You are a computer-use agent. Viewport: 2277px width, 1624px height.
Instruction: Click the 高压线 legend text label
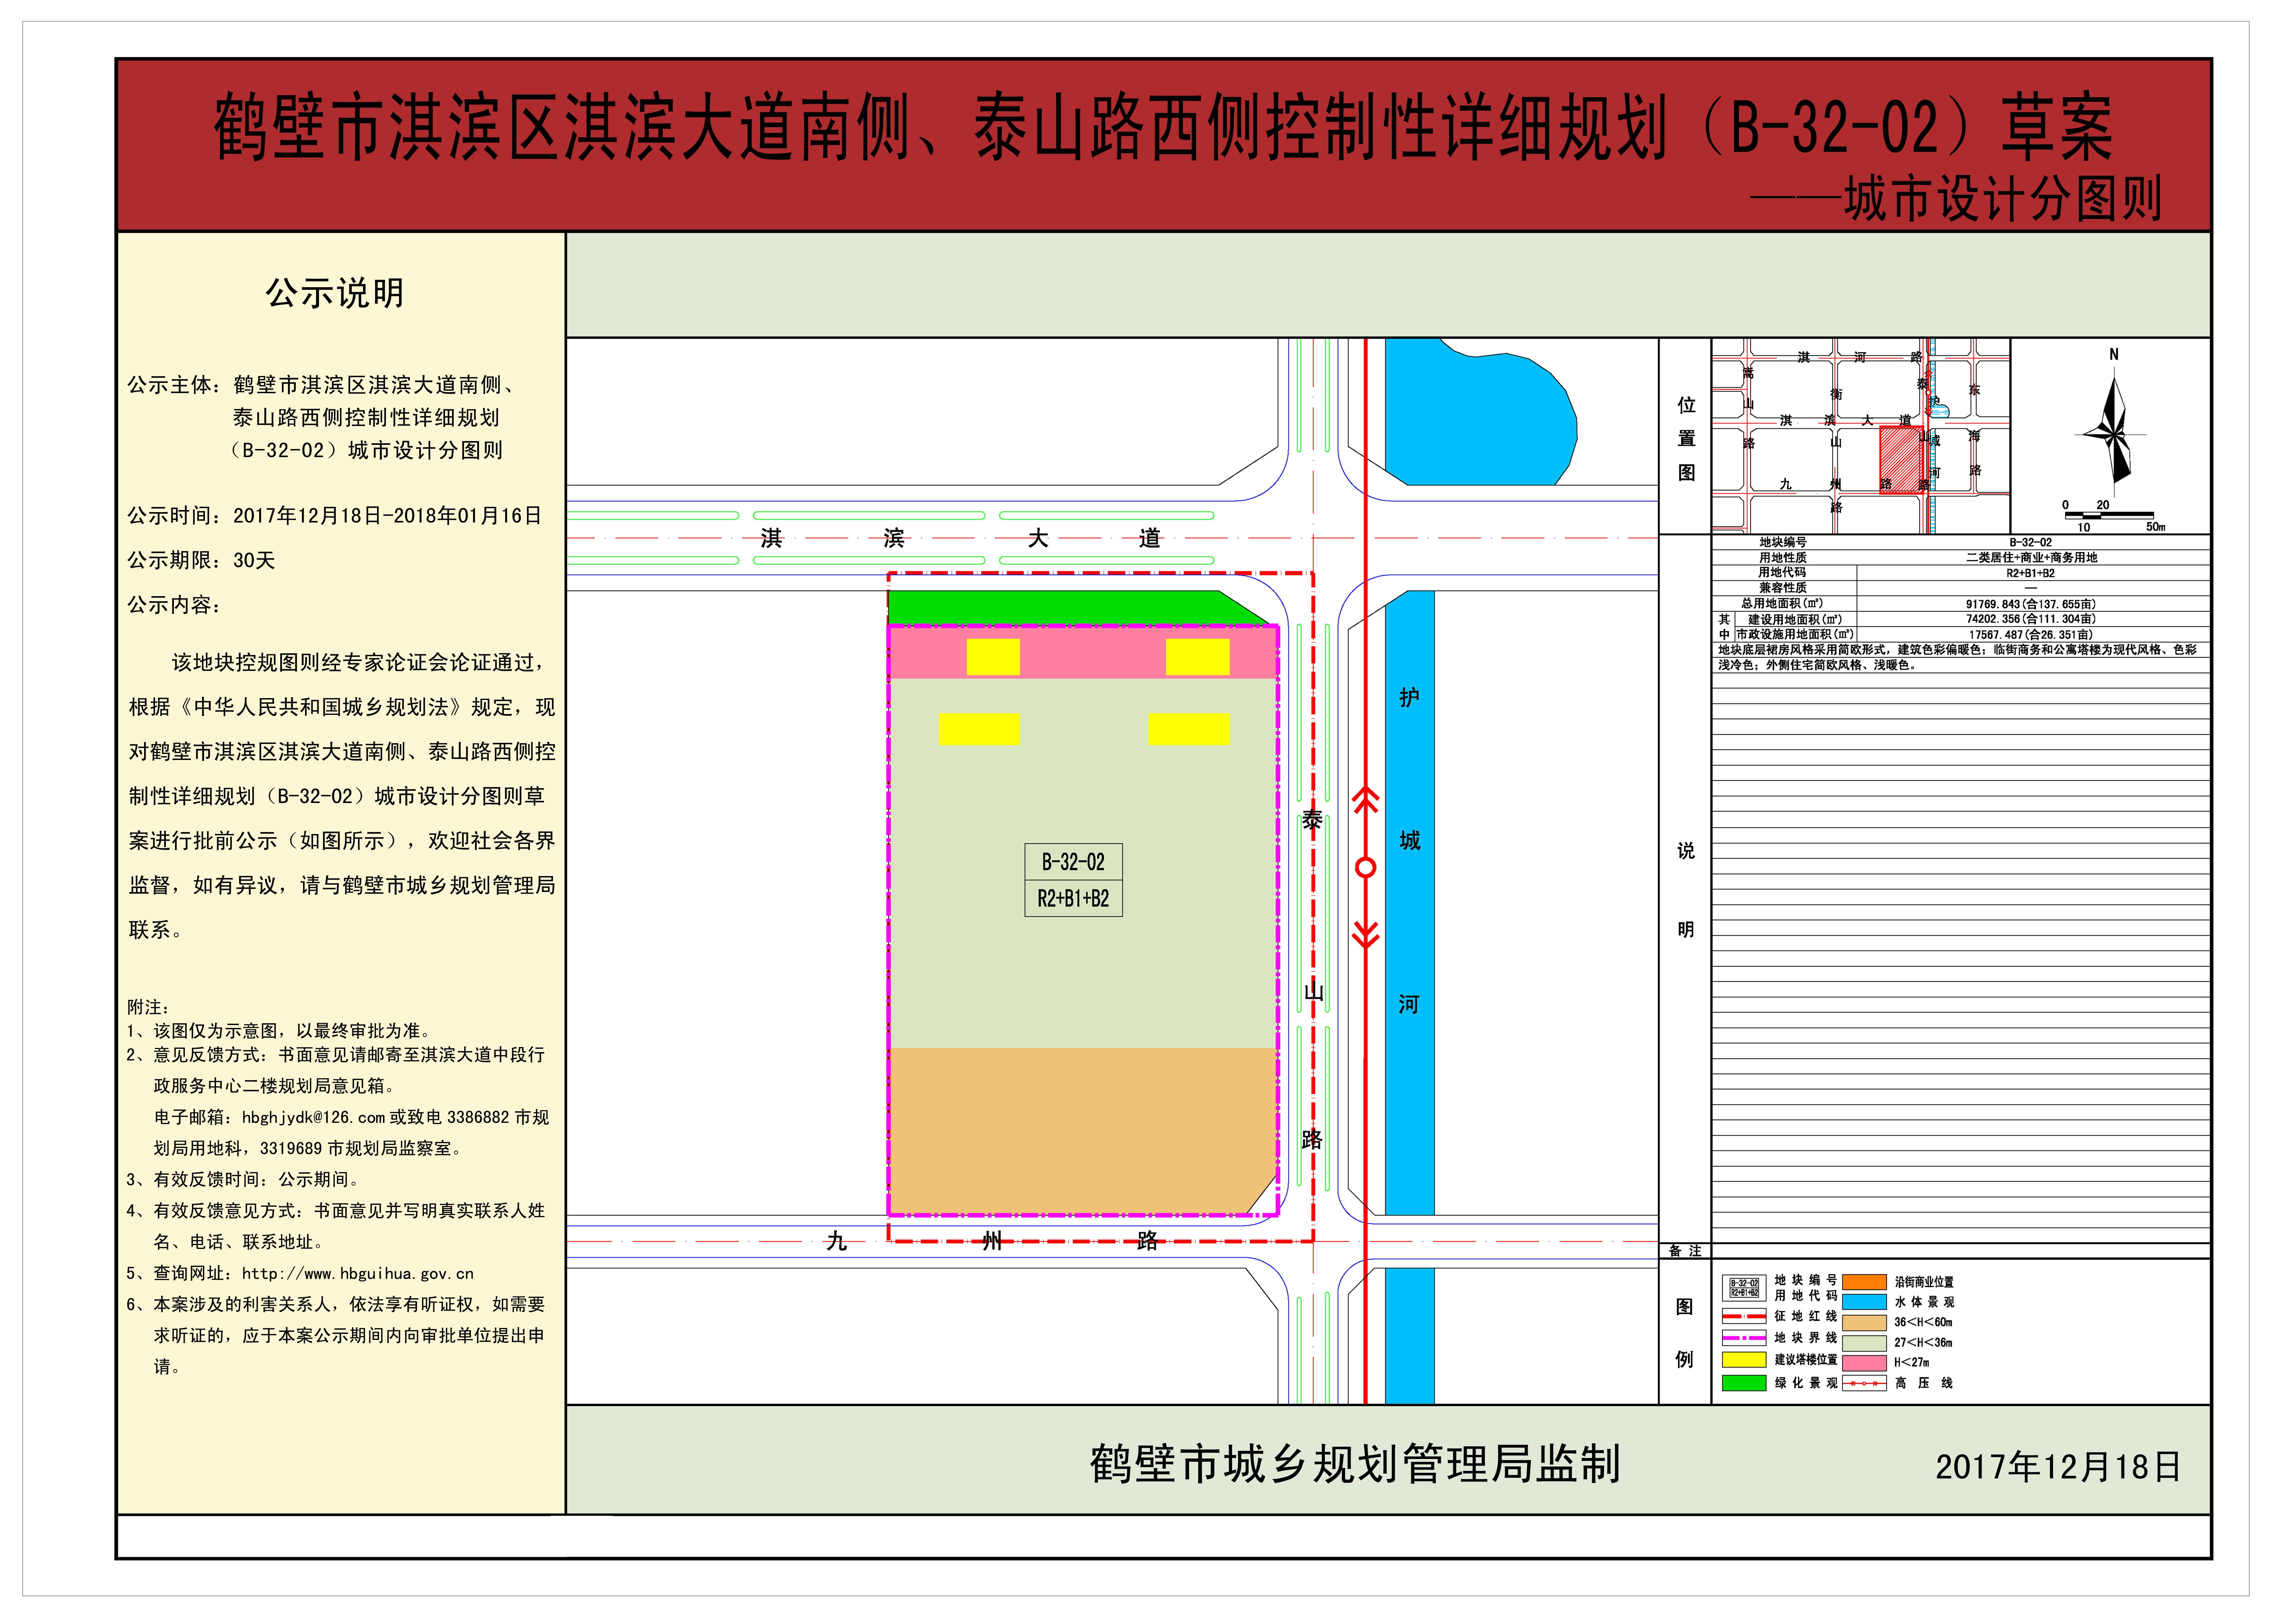(1924, 1383)
